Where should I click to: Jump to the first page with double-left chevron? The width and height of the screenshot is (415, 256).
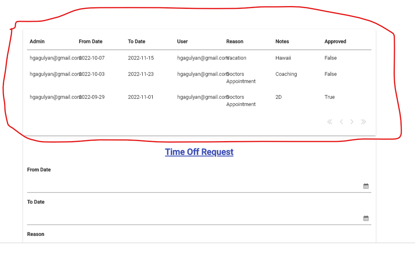(329, 121)
